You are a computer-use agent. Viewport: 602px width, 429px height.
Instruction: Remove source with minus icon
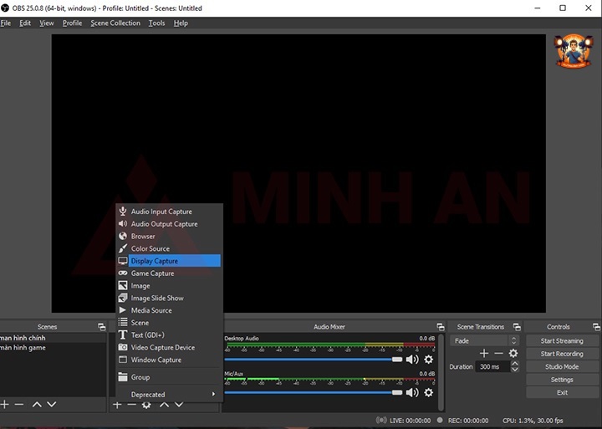tap(132, 405)
